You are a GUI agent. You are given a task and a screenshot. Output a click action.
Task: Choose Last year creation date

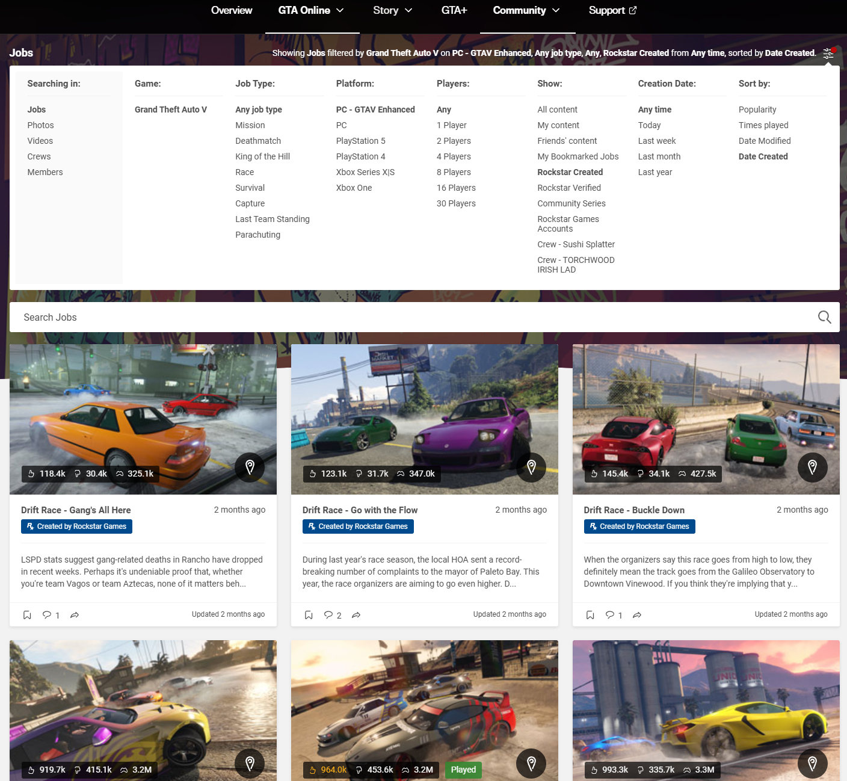655,172
